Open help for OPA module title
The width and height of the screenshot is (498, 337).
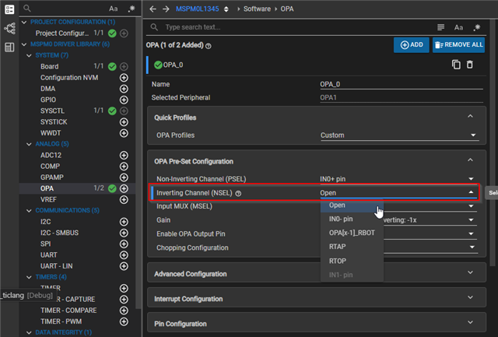pyautogui.click(x=209, y=46)
